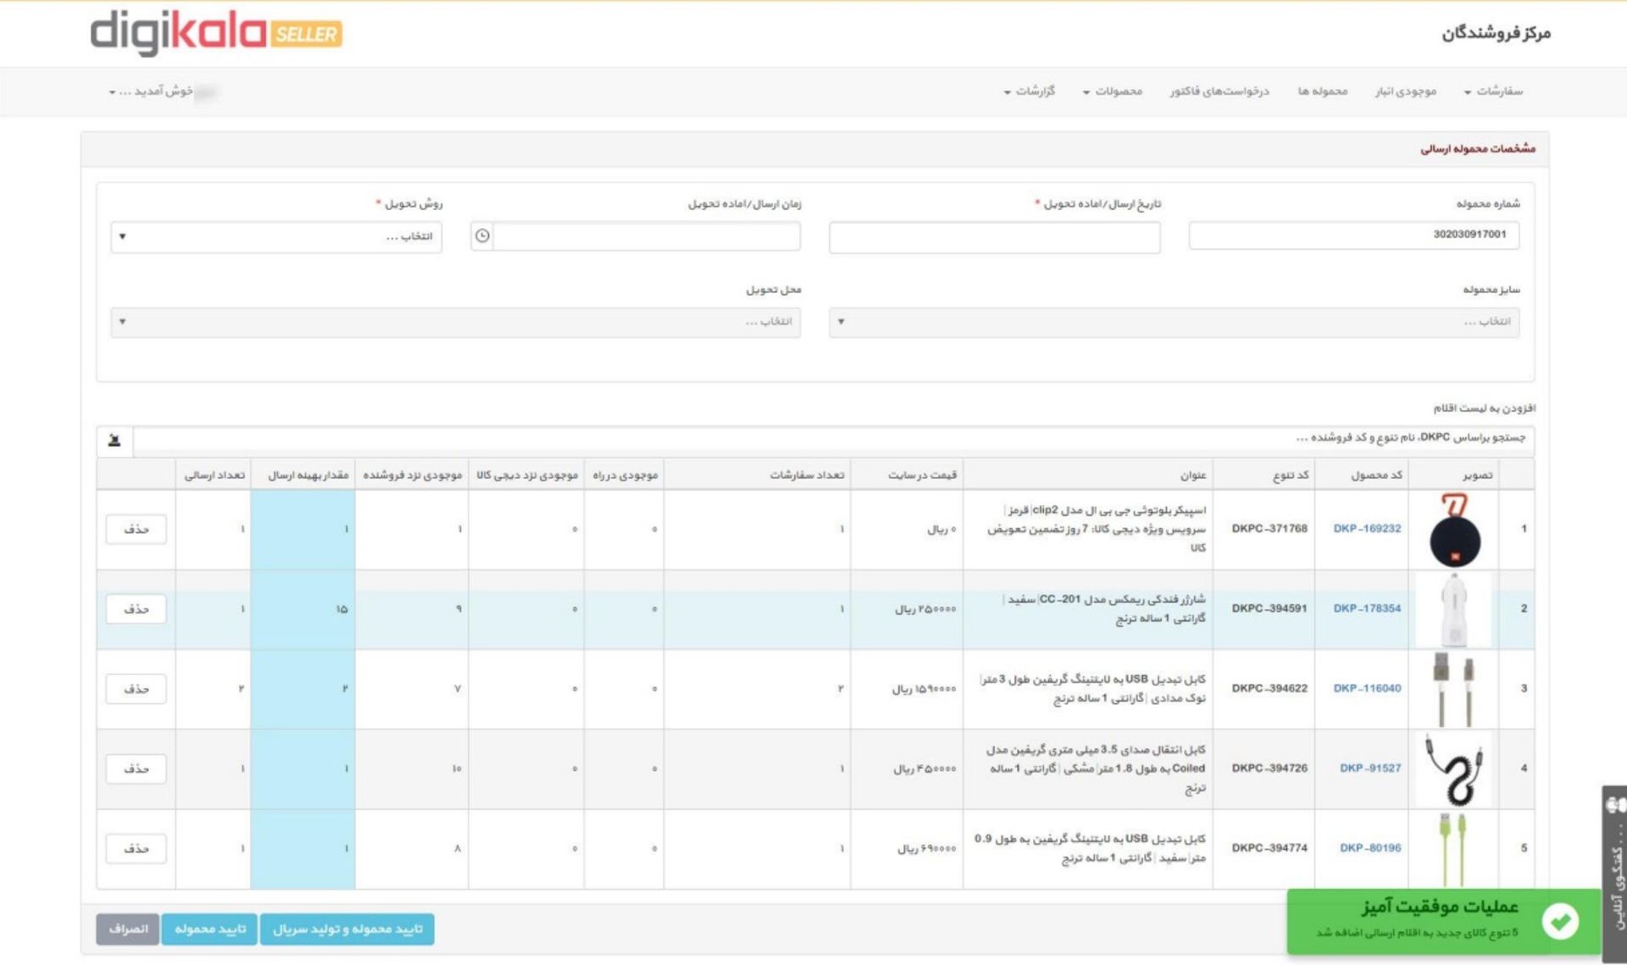Click the تعداد ارسالی column header
This screenshot has height=965, width=1627.
(x=214, y=475)
